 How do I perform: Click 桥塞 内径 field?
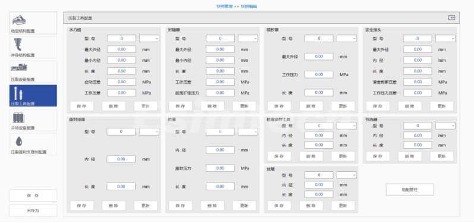point(221,150)
